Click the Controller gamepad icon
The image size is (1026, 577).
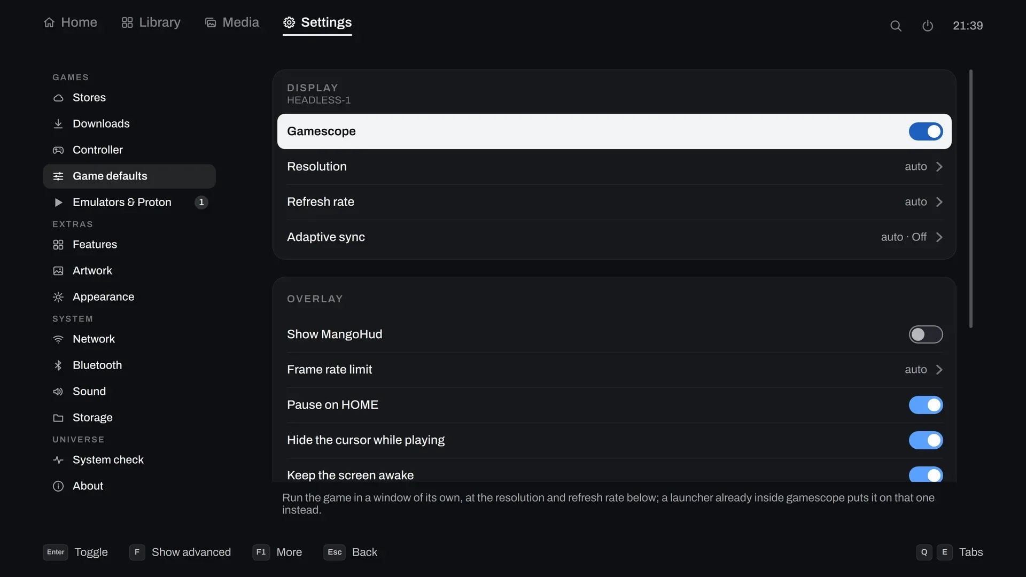pyautogui.click(x=58, y=150)
